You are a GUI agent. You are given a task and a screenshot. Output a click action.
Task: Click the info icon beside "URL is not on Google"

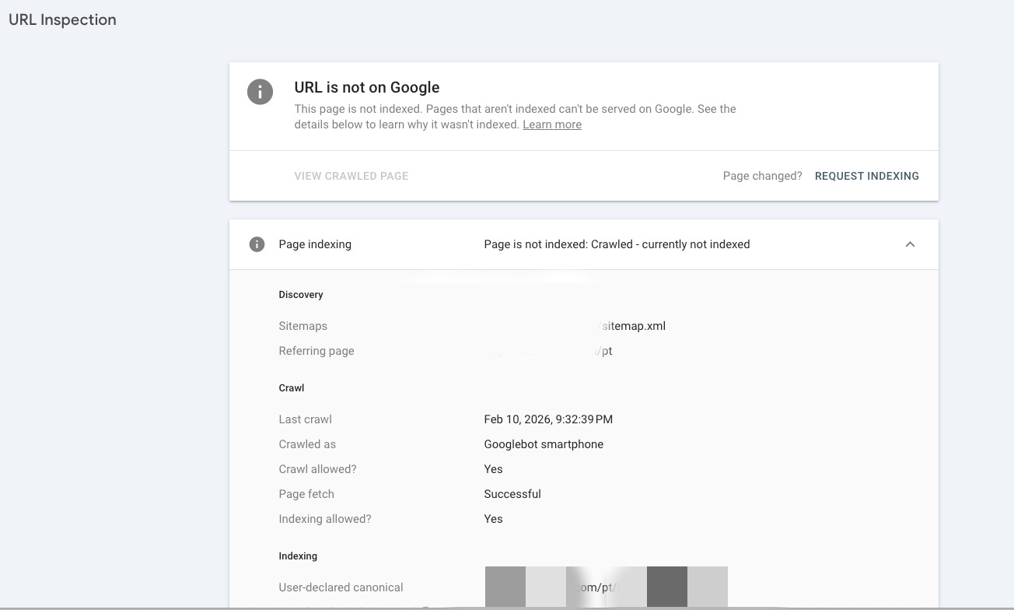(260, 92)
